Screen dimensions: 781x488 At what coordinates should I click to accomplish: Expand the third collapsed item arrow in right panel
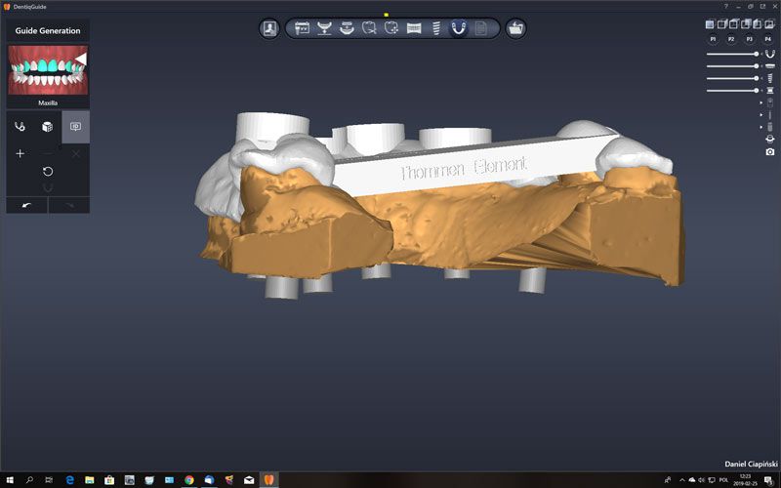[x=760, y=127]
